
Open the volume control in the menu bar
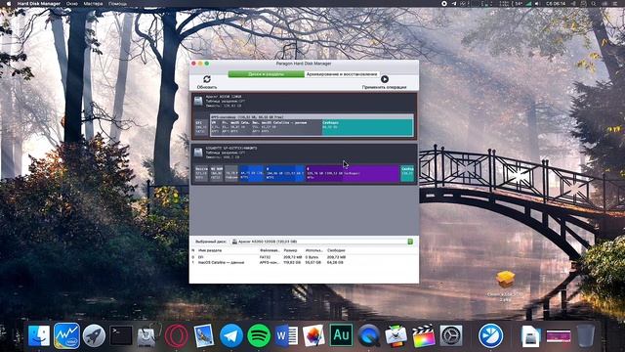(x=536, y=4)
